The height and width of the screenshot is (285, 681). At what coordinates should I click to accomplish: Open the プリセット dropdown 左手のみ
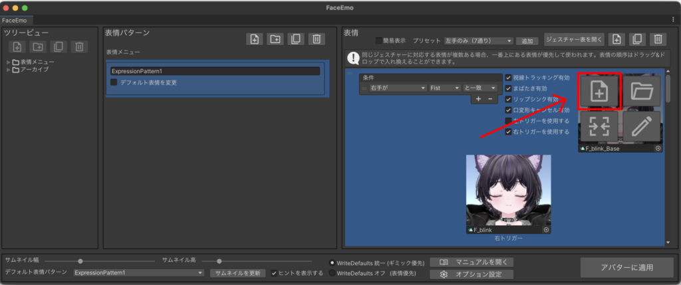tap(479, 41)
